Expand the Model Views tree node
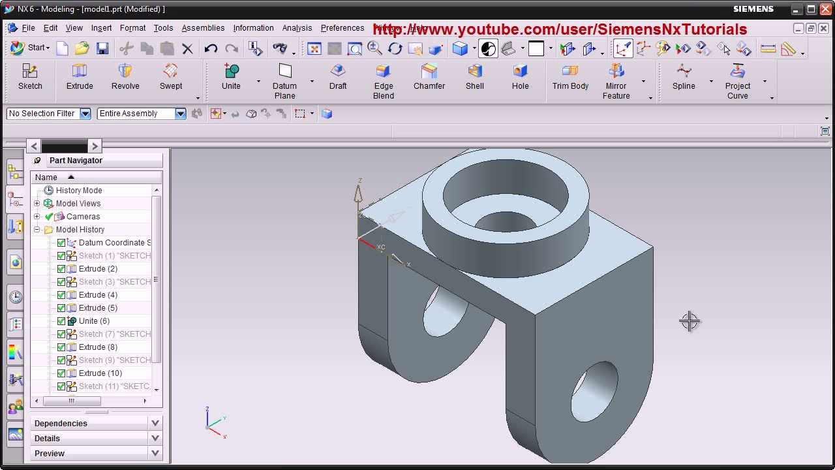The image size is (835, 470). 37,203
